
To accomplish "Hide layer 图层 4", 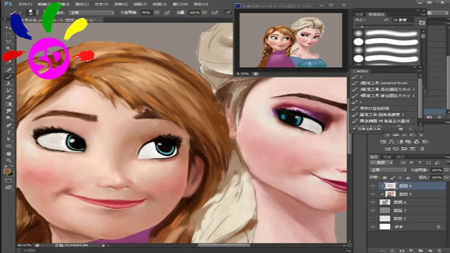I will 373,202.
